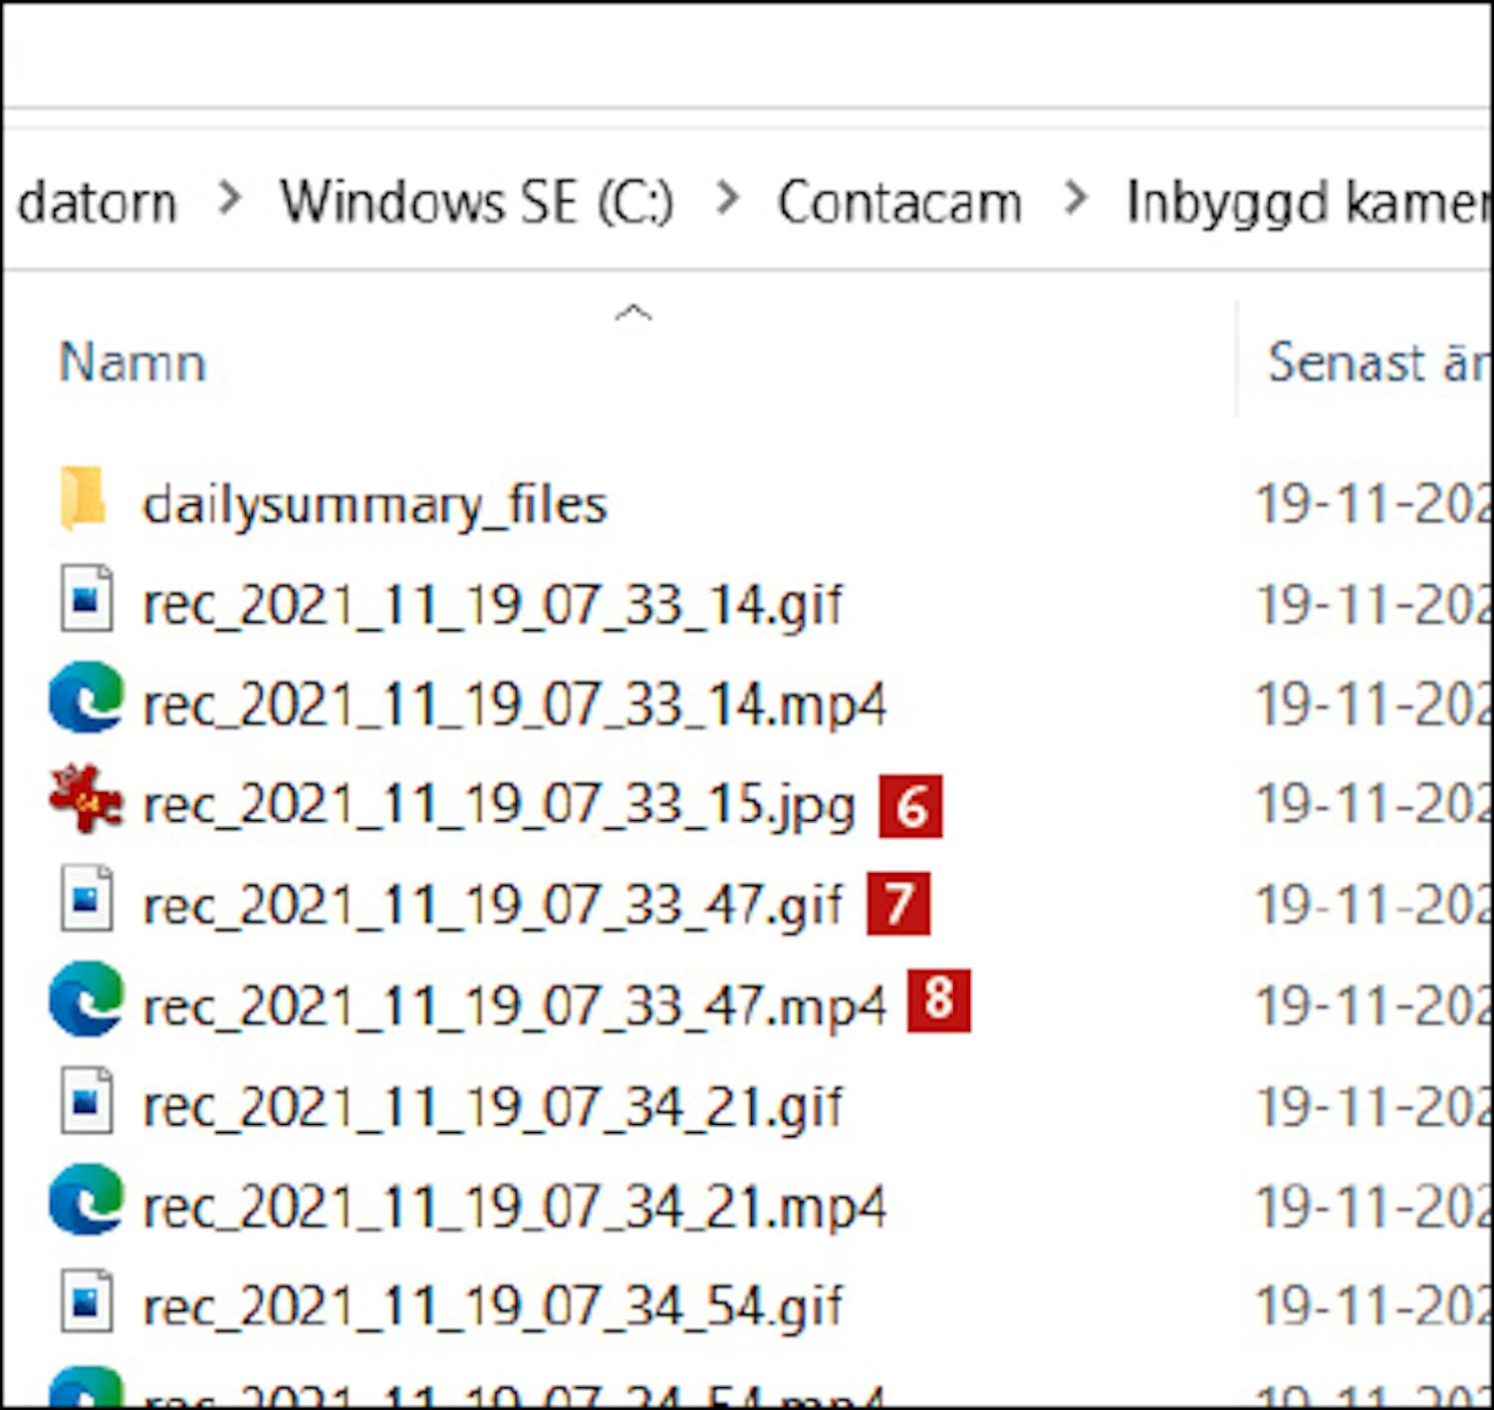
Task: Click the Edge icon of rec_2021_11_19_07_33_47.mp4
Action: 86,1001
